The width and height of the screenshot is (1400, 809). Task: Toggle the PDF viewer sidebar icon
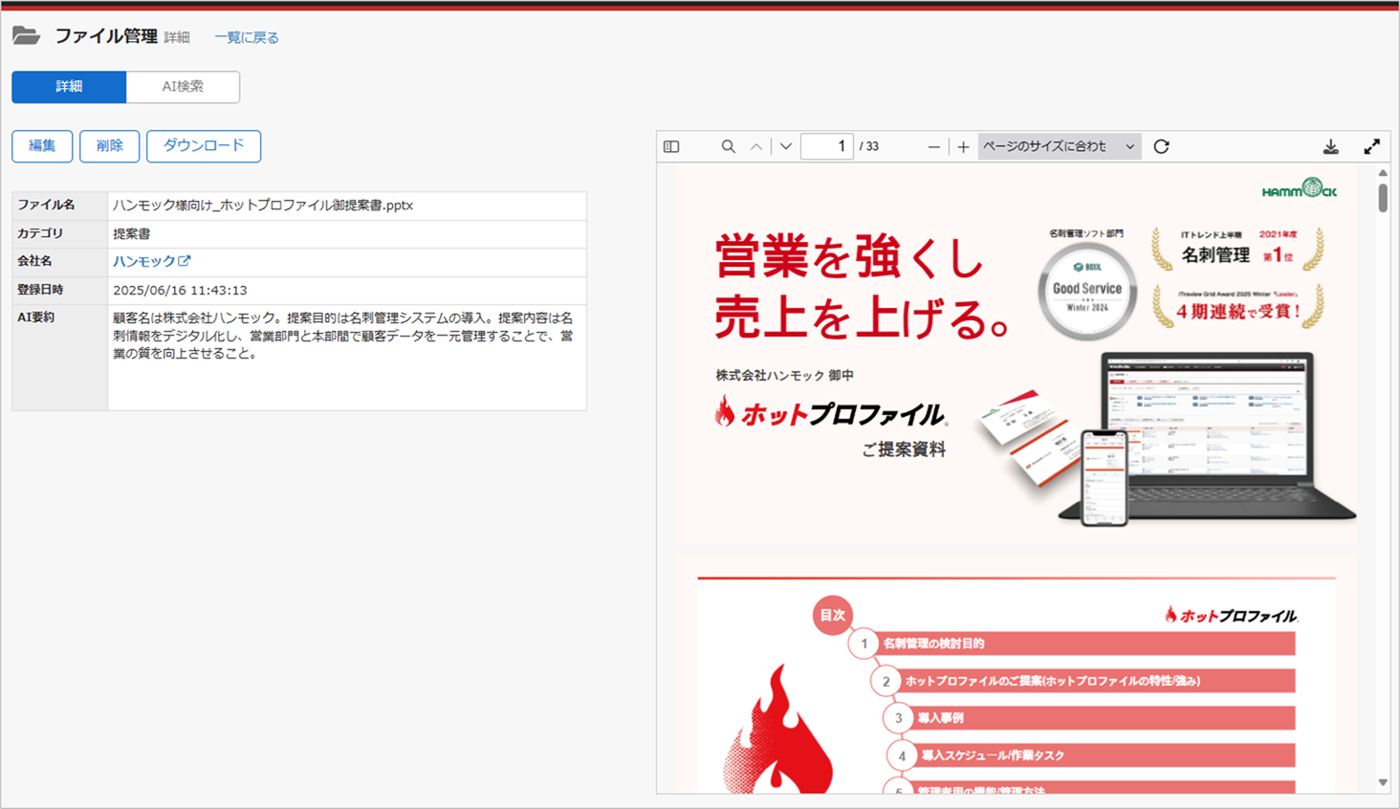671,146
